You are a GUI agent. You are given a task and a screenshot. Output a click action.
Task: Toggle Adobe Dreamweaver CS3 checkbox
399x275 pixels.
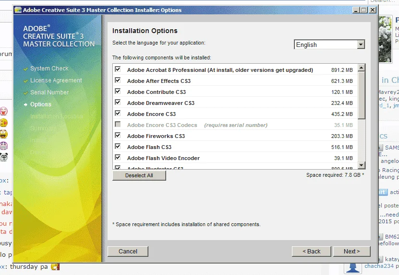[x=118, y=102]
